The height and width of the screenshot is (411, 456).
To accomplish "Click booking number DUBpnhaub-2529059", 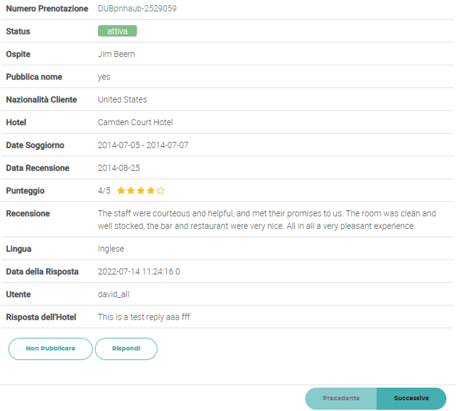I will 137,9.
